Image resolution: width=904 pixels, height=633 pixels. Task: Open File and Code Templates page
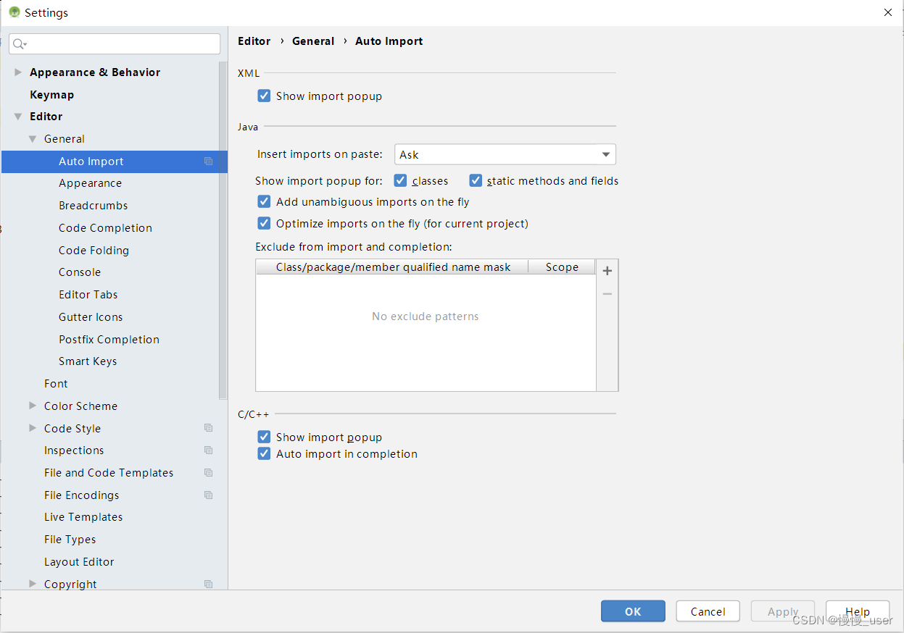109,473
